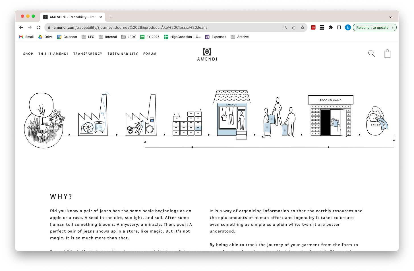Close the AMENDI Traceability tab

click(x=101, y=17)
